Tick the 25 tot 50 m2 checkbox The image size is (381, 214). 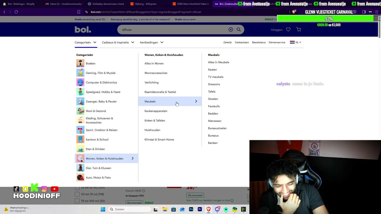(x=77, y=188)
